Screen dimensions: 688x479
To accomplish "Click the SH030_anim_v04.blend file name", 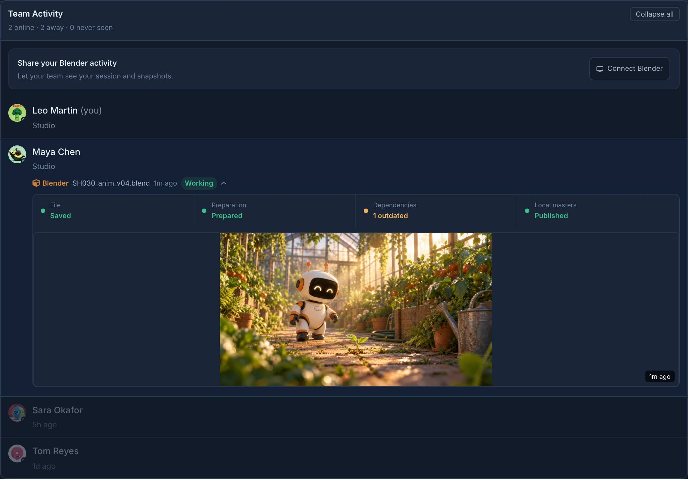I will click(111, 183).
